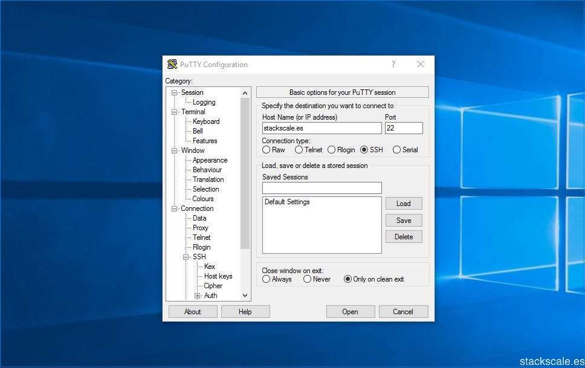Go to the Colours settings panel
The width and height of the screenshot is (585, 368).
(x=203, y=199)
